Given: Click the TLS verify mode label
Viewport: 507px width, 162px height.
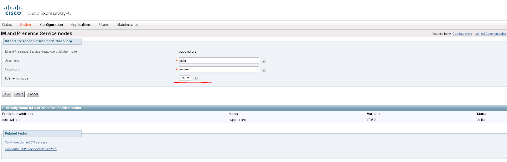Looking at the screenshot, I should click(16, 78).
